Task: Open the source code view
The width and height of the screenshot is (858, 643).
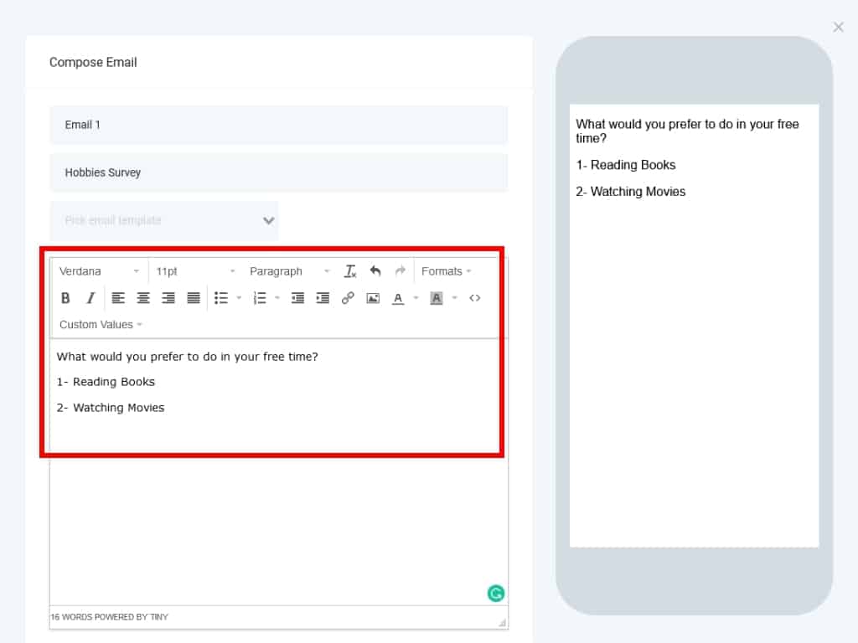Action: [475, 298]
